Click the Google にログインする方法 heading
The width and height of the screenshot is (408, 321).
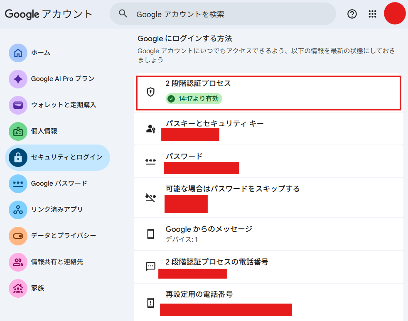[185, 39]
